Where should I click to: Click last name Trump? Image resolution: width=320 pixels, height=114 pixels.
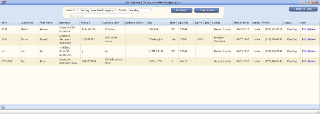coord(24,39)
